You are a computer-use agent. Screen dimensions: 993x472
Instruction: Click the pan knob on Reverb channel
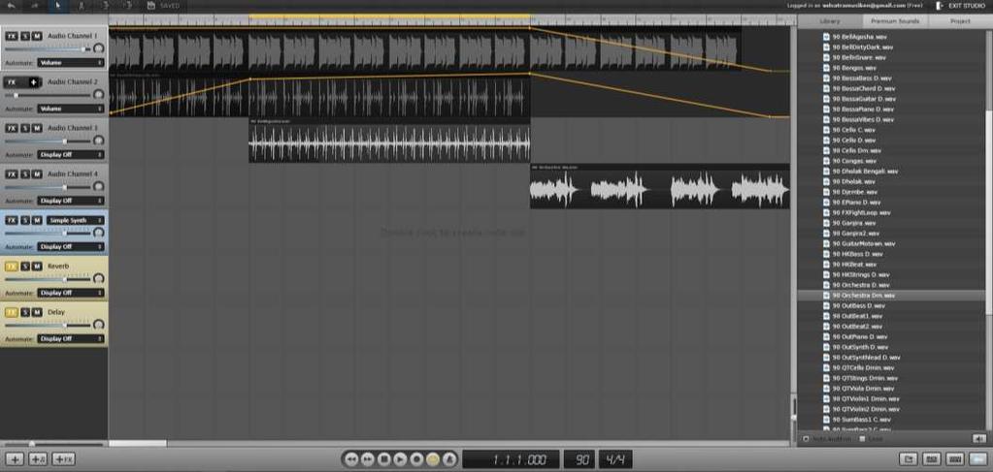point(98,279)
